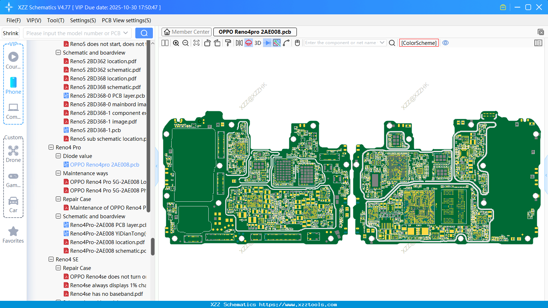This screenshot has height=308, width=548.
Task: Collapse Reno4 SE's Repair Case folder
Action: pos(58,268)
